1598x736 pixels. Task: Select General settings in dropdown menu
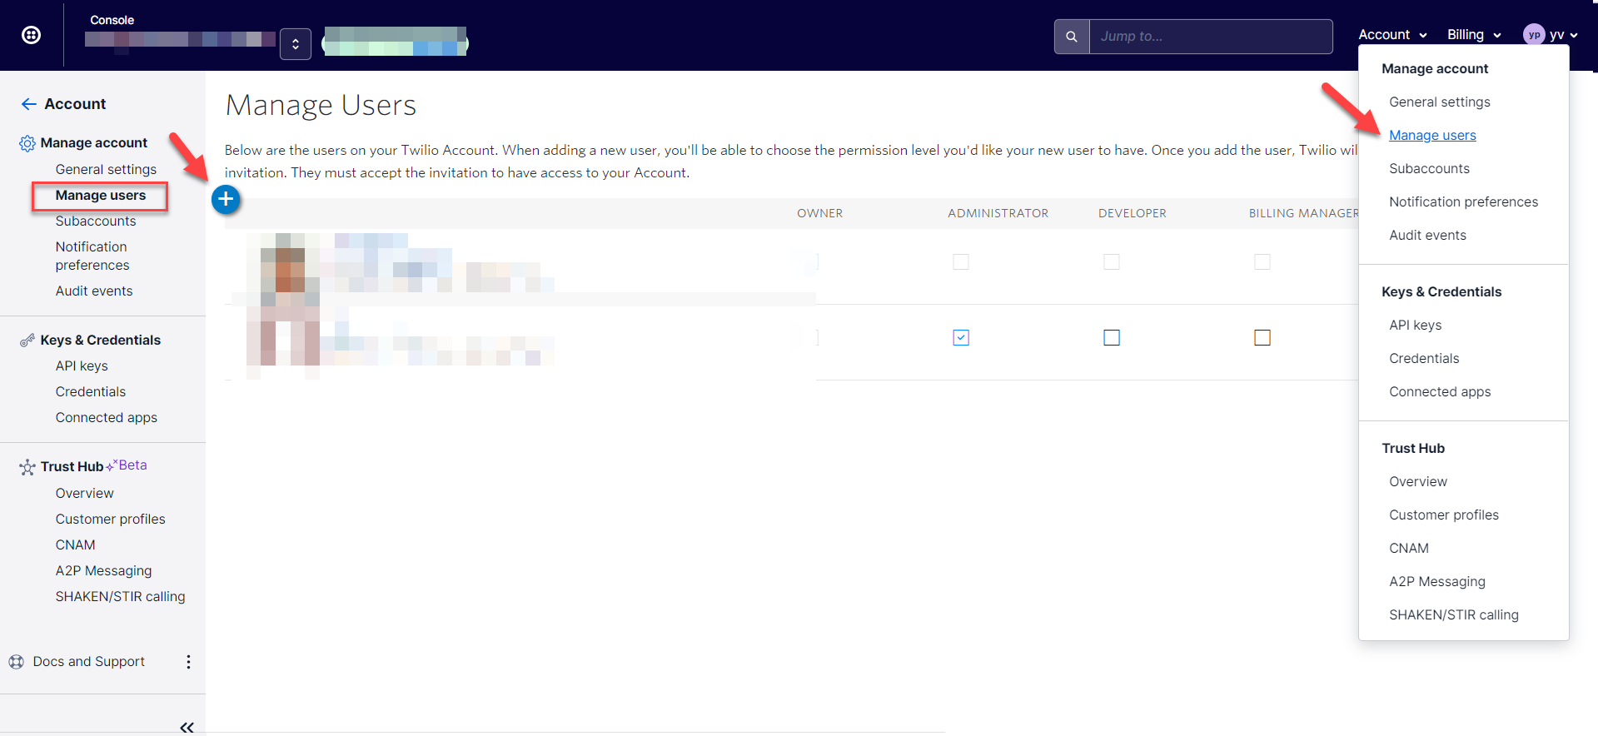pyautogui.click(x=1440, y=102)
